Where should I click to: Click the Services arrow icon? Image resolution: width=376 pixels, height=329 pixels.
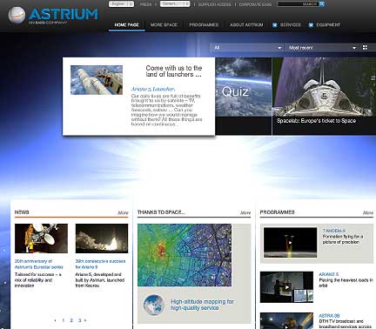[x=275, y=25]
